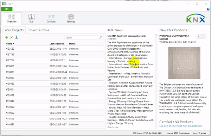Click date 13/02/2018 10:42
This screenshot has width=211, height=136.
coord(58,55)
